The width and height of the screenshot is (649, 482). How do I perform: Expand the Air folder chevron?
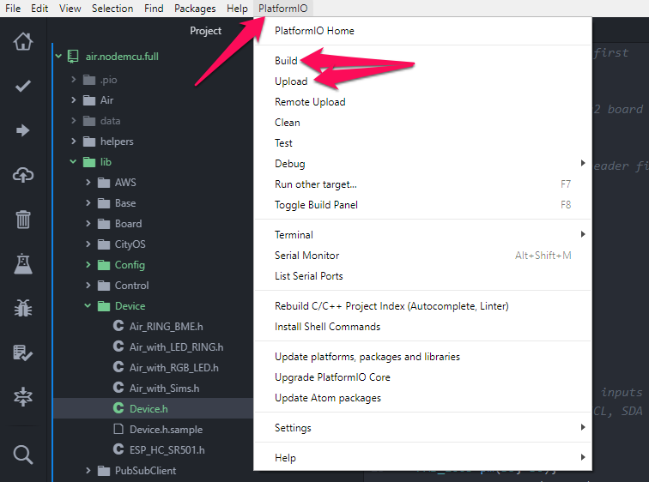click(73, 99)
